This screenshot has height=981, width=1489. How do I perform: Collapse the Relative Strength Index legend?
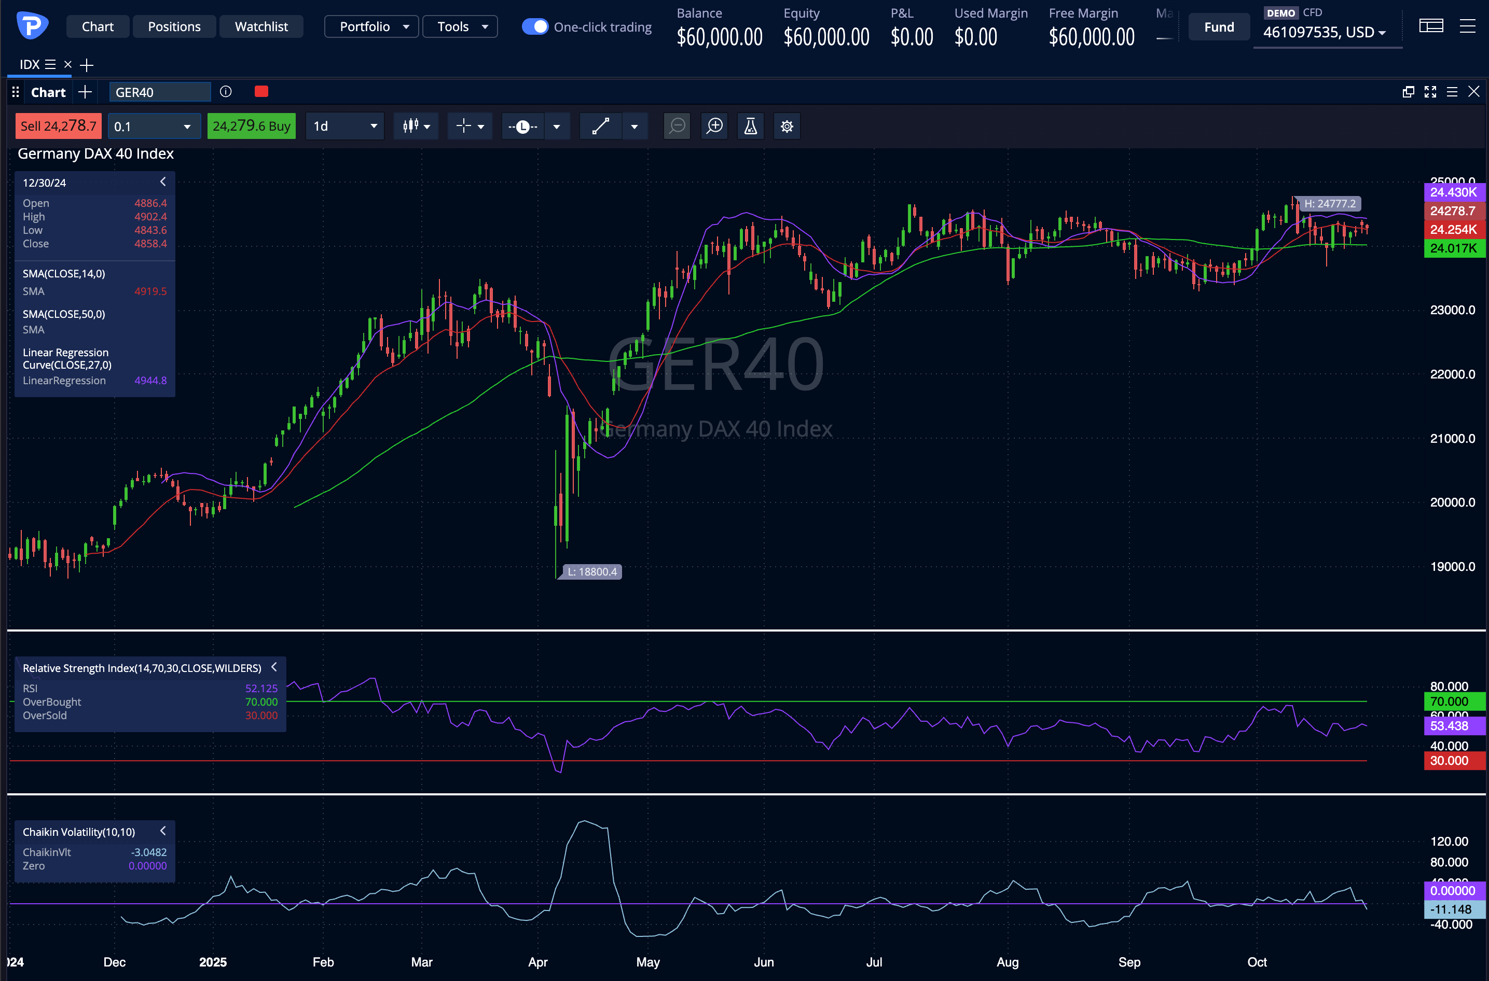274,667
